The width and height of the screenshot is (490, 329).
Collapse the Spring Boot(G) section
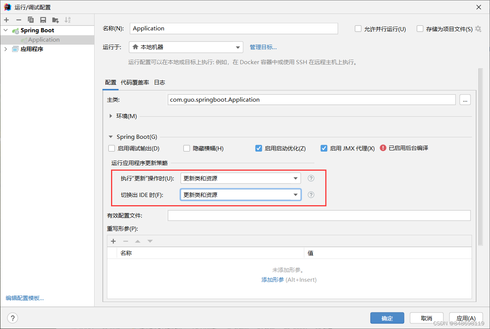point(111,137)
